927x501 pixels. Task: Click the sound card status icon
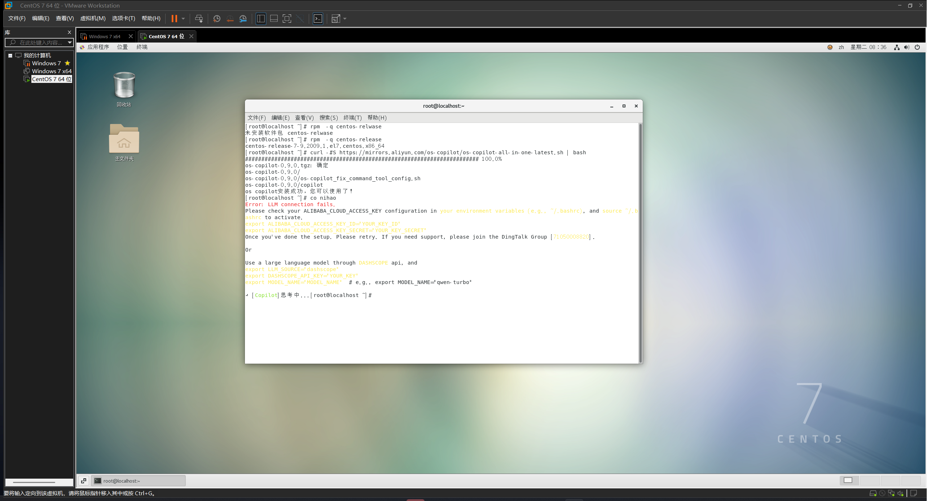[x=901, y=493]
